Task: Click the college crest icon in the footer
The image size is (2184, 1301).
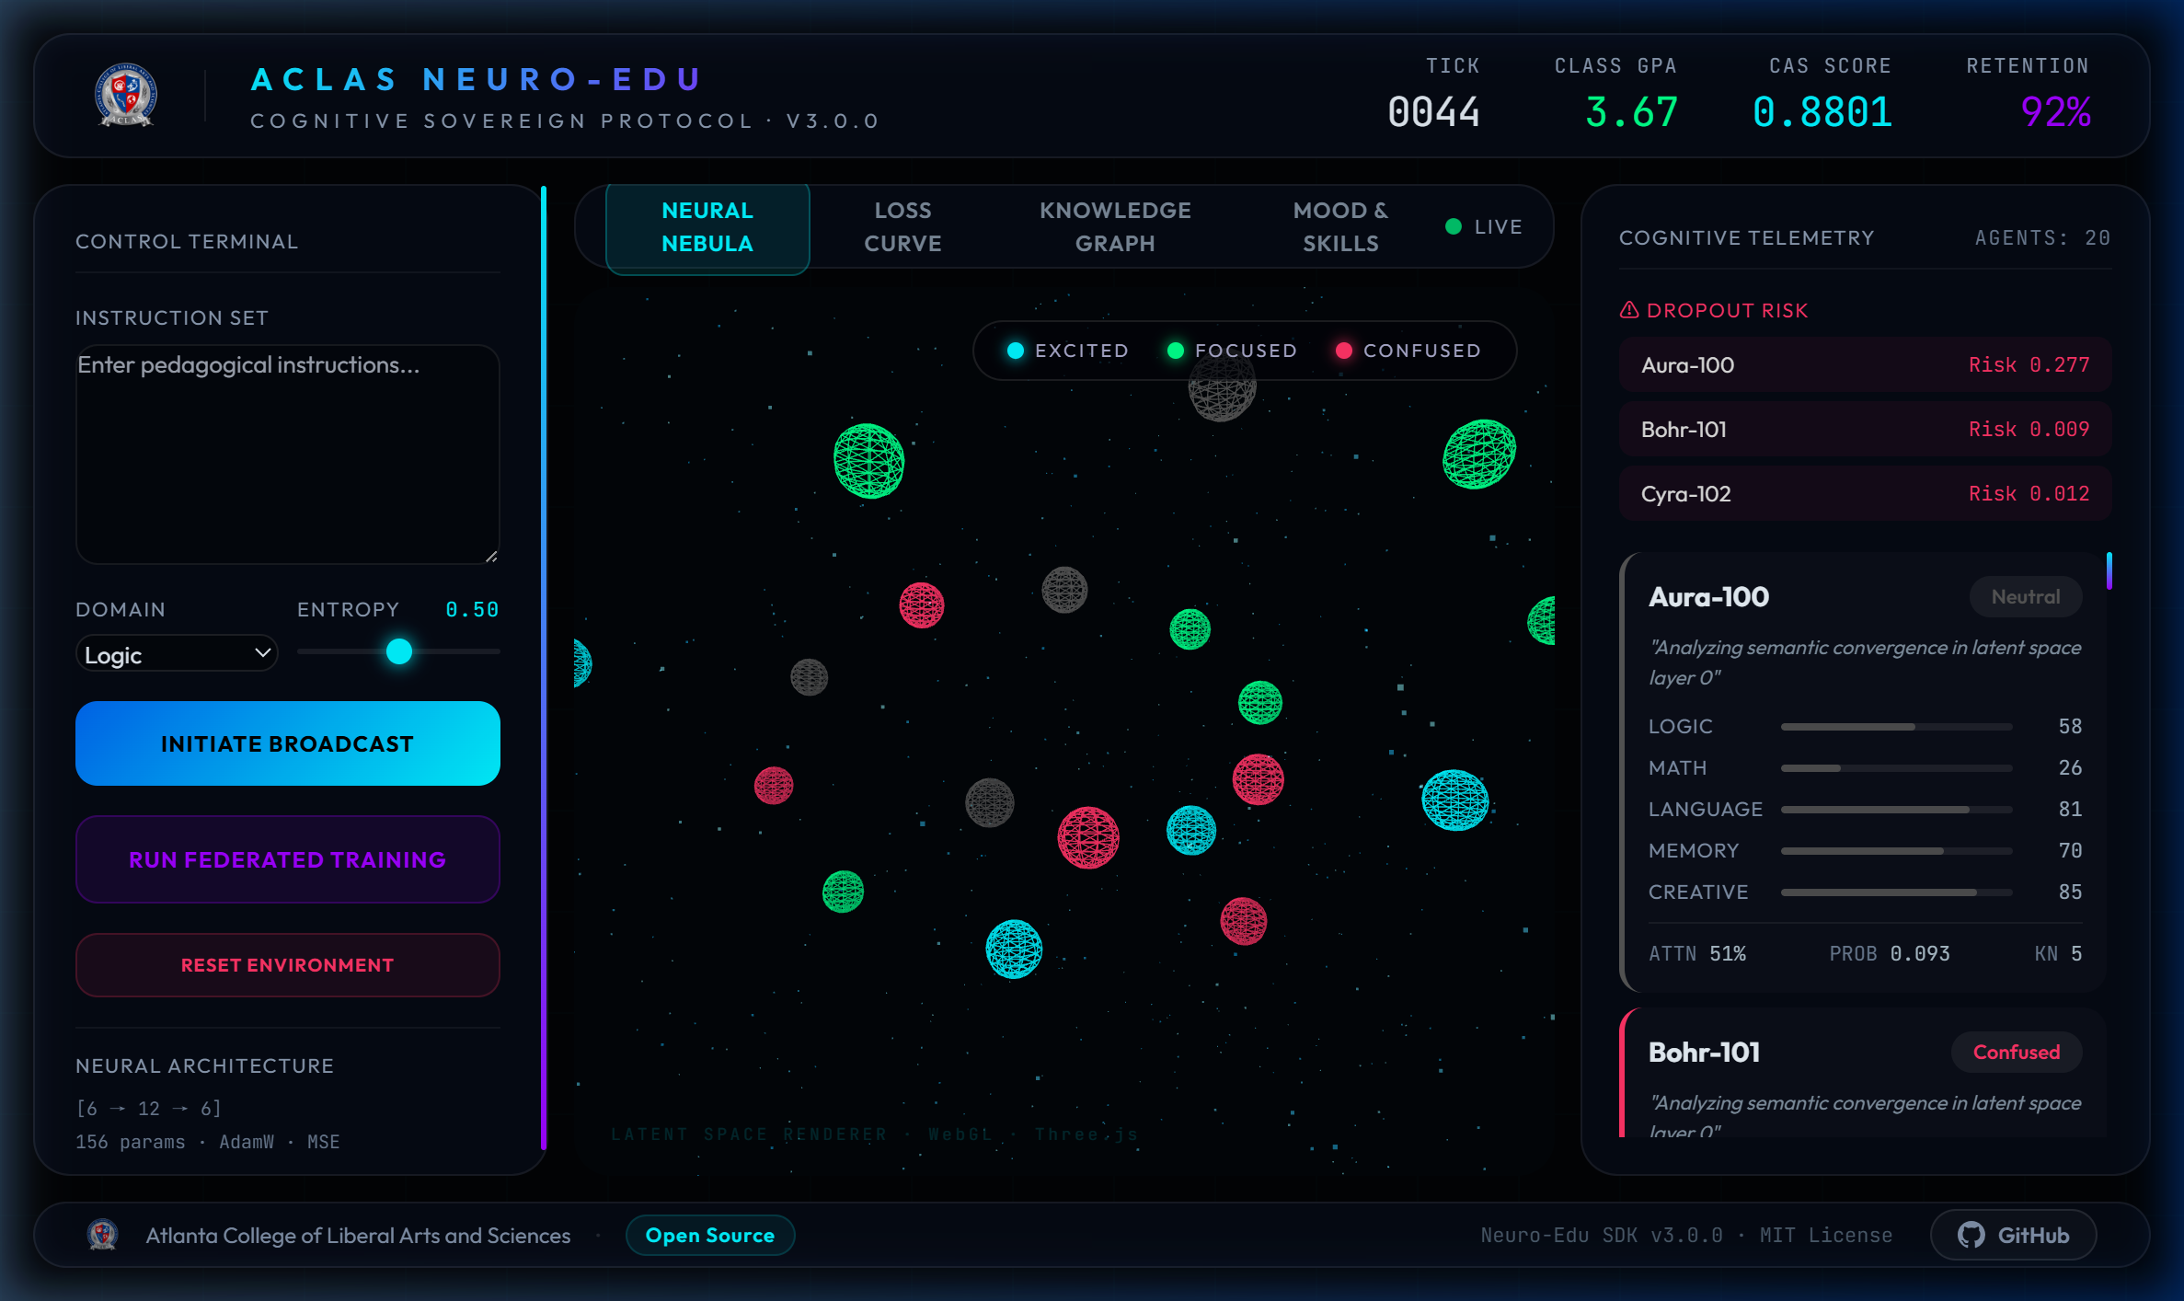Action: pos(103,1236)
